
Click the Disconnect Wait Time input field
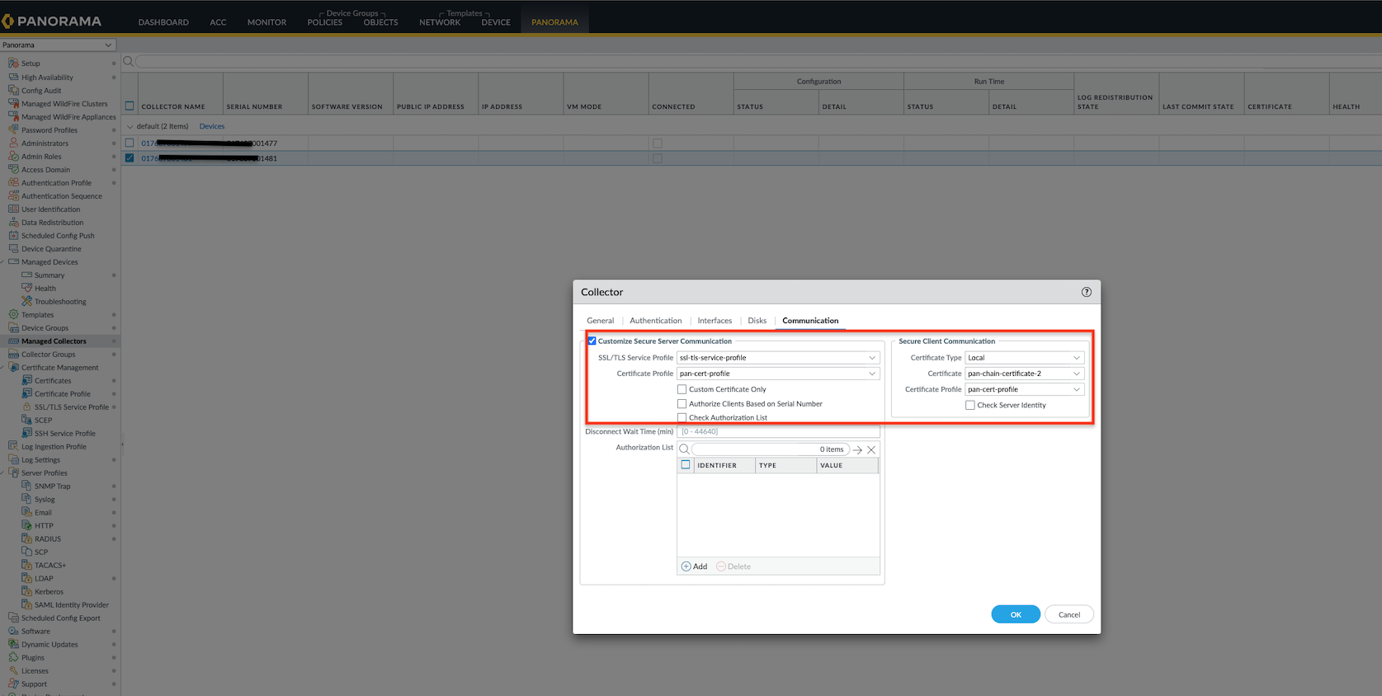click(x=777, y=432)
